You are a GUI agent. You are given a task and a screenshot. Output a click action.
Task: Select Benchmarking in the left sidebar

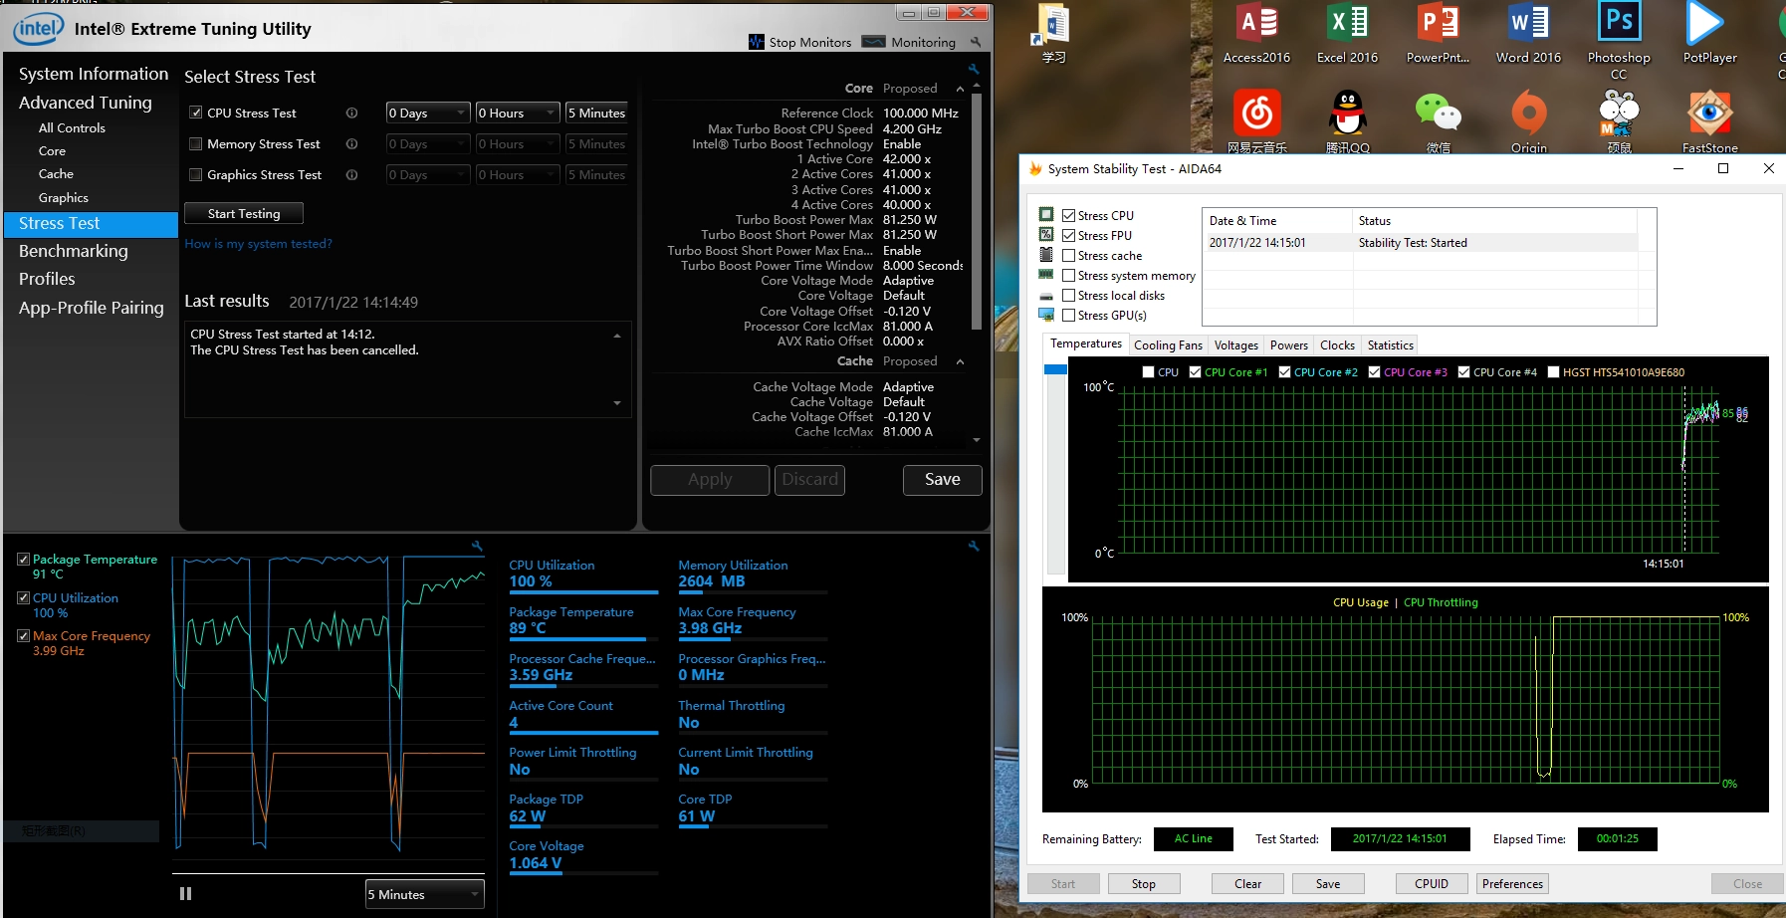click(74, 251)
